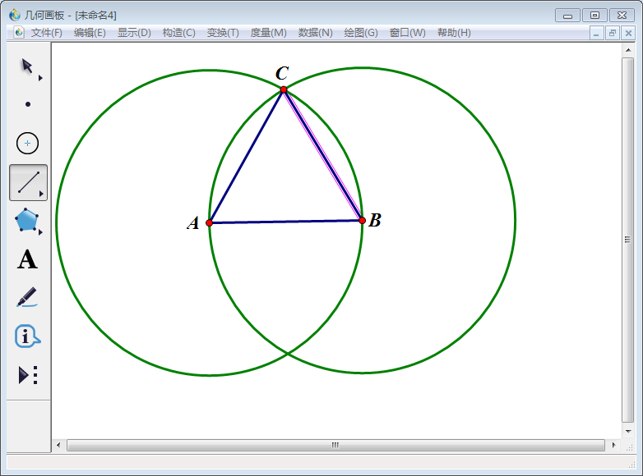Open the 文件(F) menu
Viewport: 643px width, 476px height.
pyautogui.click(x=47, y=33)
